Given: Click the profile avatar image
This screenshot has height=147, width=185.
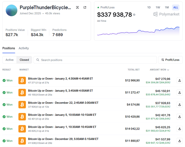Looking at the screenshot, I should 11,10.
